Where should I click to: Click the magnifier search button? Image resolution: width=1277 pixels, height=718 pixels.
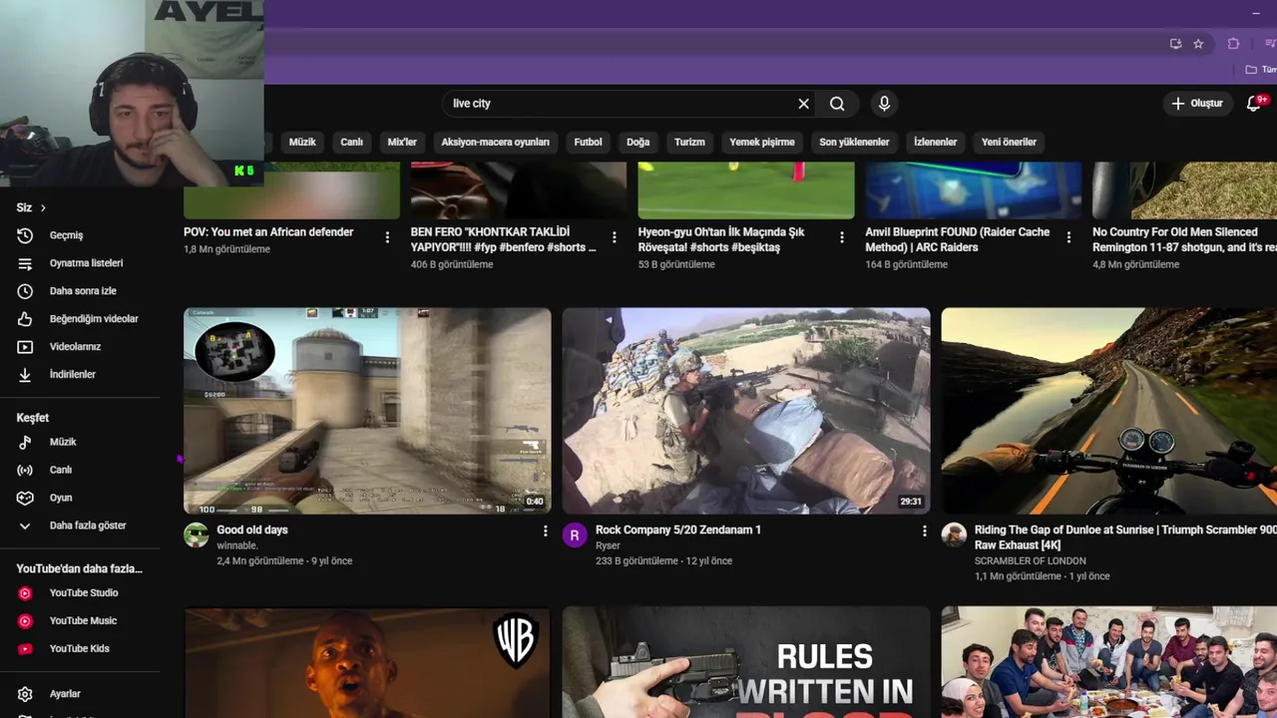tap(837, 104)
